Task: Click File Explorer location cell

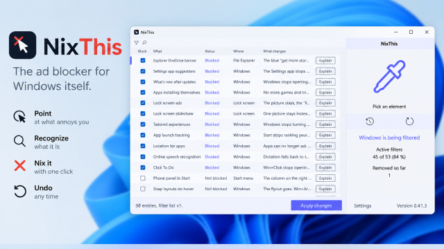Action: [x=244, y=60]
